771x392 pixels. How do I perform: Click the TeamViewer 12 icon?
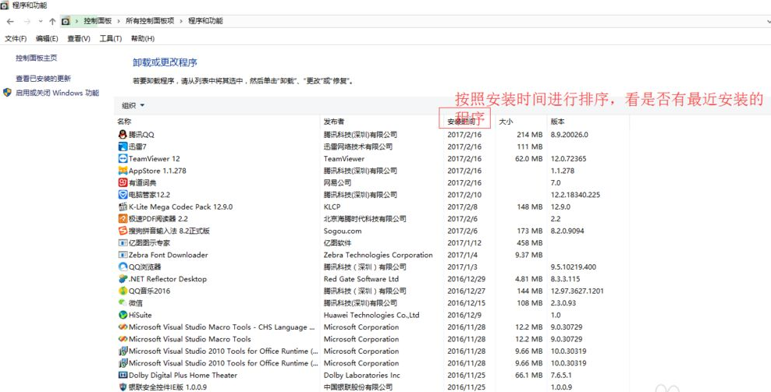(x=123, y=158)
